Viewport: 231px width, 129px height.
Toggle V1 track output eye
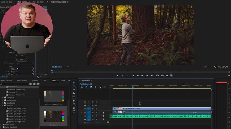point(96,109)
